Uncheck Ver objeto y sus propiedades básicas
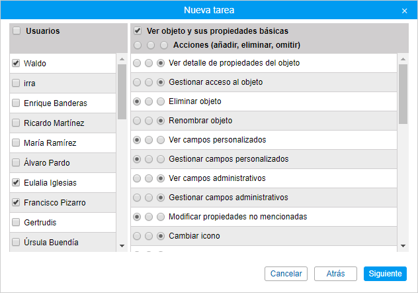Viewport: 418px width, 293px height. [x=138, y=31]
